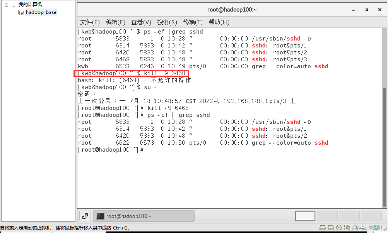Click the root@hadoop100:~ window title

click(232, 10)
